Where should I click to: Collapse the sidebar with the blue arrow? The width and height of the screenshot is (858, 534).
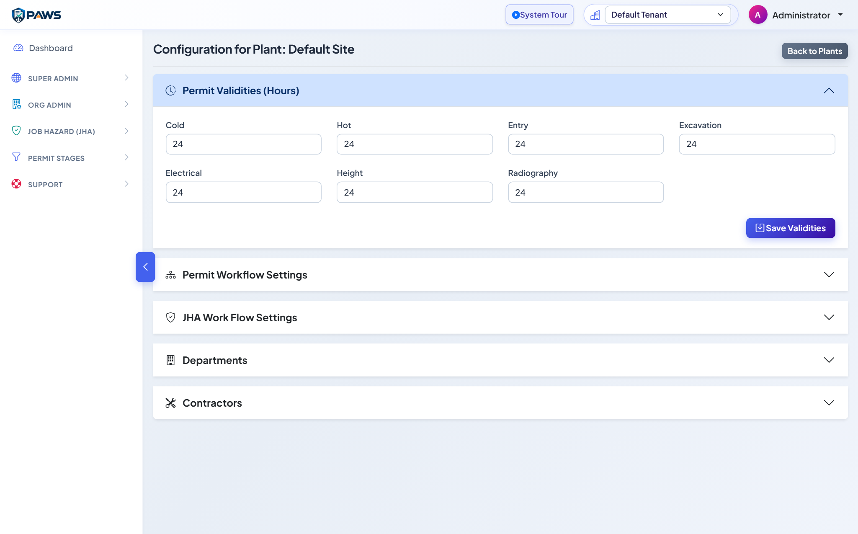145,267
